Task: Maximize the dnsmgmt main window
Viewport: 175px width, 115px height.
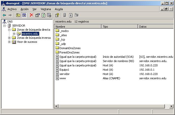Action: [167, 3]
